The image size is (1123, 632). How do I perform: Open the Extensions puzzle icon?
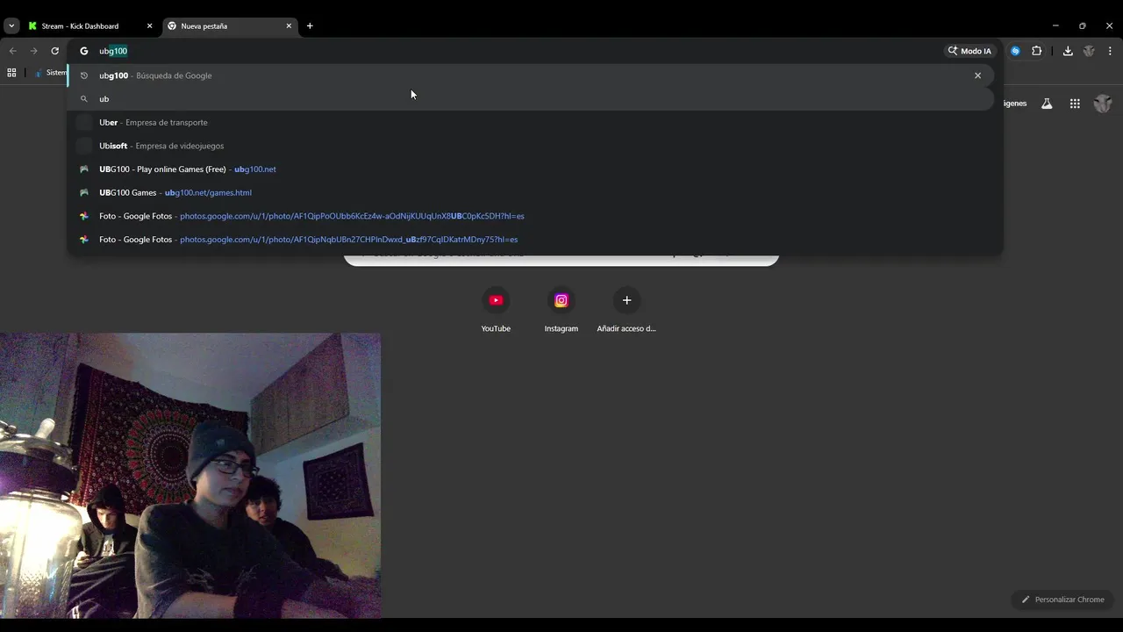(x=1036, y=51)
